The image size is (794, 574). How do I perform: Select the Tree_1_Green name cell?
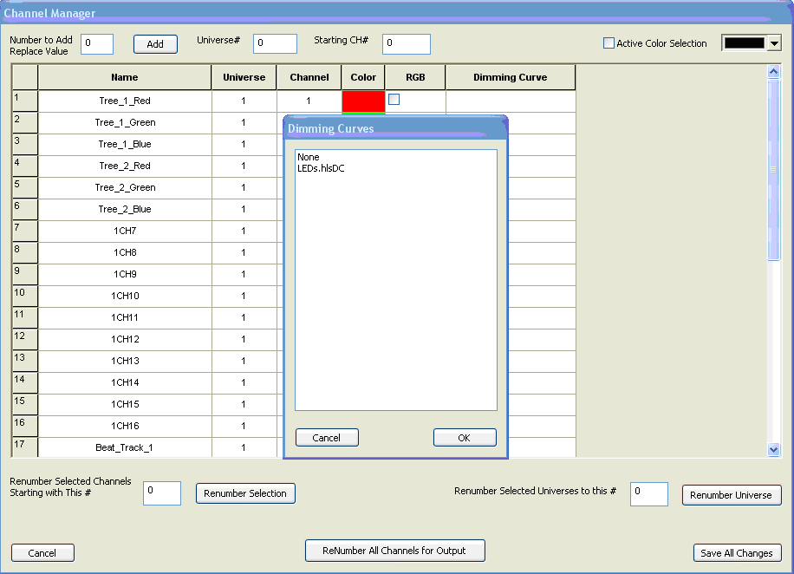tap(125, 123)
